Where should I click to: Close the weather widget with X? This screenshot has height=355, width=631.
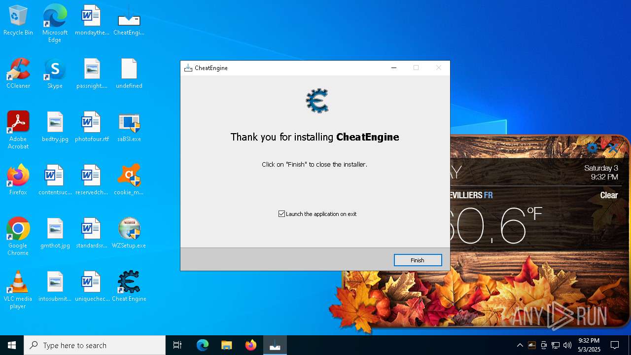[613, 147]
